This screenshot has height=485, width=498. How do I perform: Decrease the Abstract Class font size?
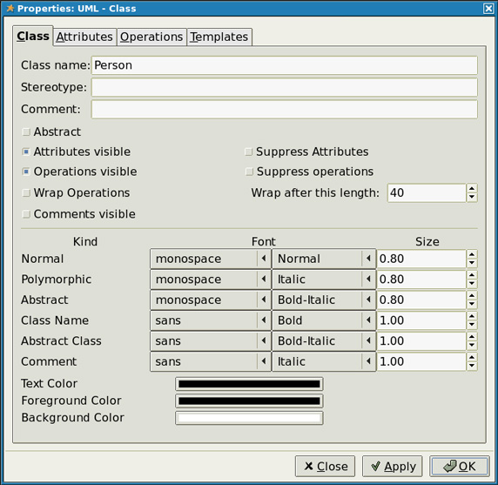point(472,345)
